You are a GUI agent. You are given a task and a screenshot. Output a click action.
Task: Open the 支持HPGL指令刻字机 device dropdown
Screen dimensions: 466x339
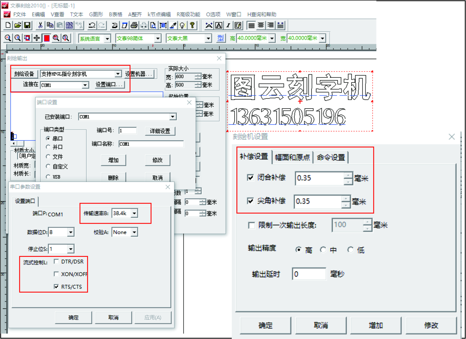[118, 74]
